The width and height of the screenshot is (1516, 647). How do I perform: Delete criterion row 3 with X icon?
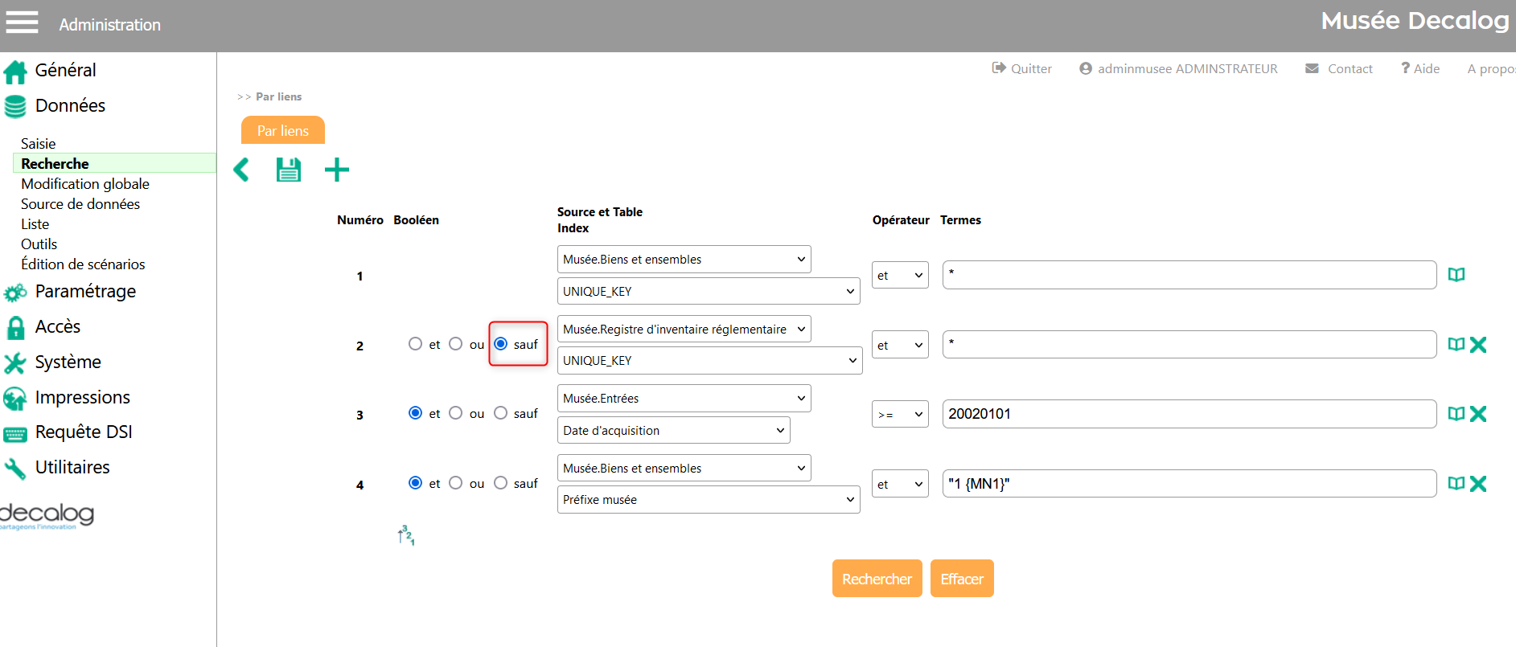point(1477,414)
